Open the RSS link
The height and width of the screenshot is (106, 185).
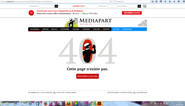pos(146,20)
